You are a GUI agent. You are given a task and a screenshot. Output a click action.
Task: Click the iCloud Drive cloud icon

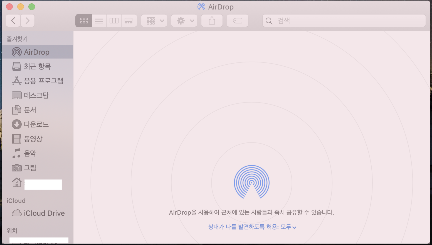[x=17, y=213]
